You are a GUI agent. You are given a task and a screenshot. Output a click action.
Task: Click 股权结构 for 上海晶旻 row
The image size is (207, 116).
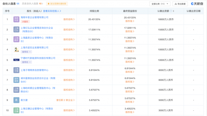pyautogui.click(x=69, y=39)
